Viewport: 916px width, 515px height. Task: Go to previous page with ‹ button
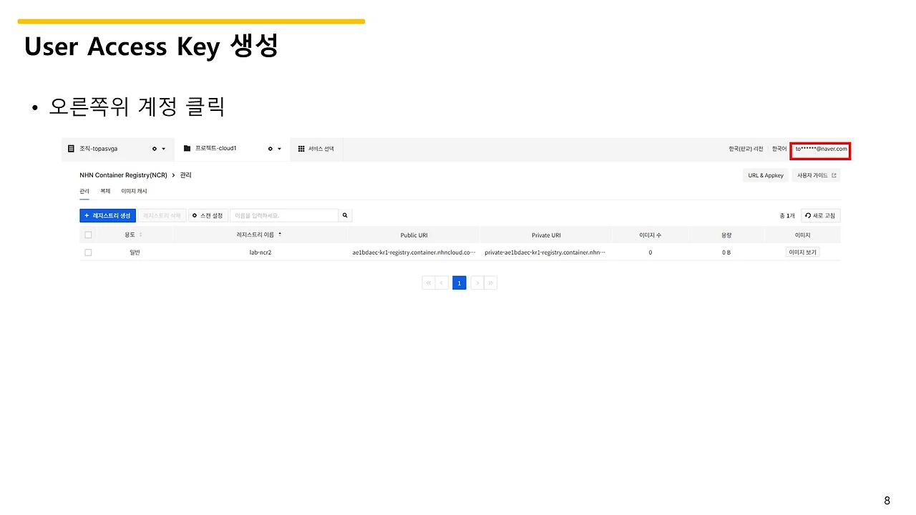442,283
